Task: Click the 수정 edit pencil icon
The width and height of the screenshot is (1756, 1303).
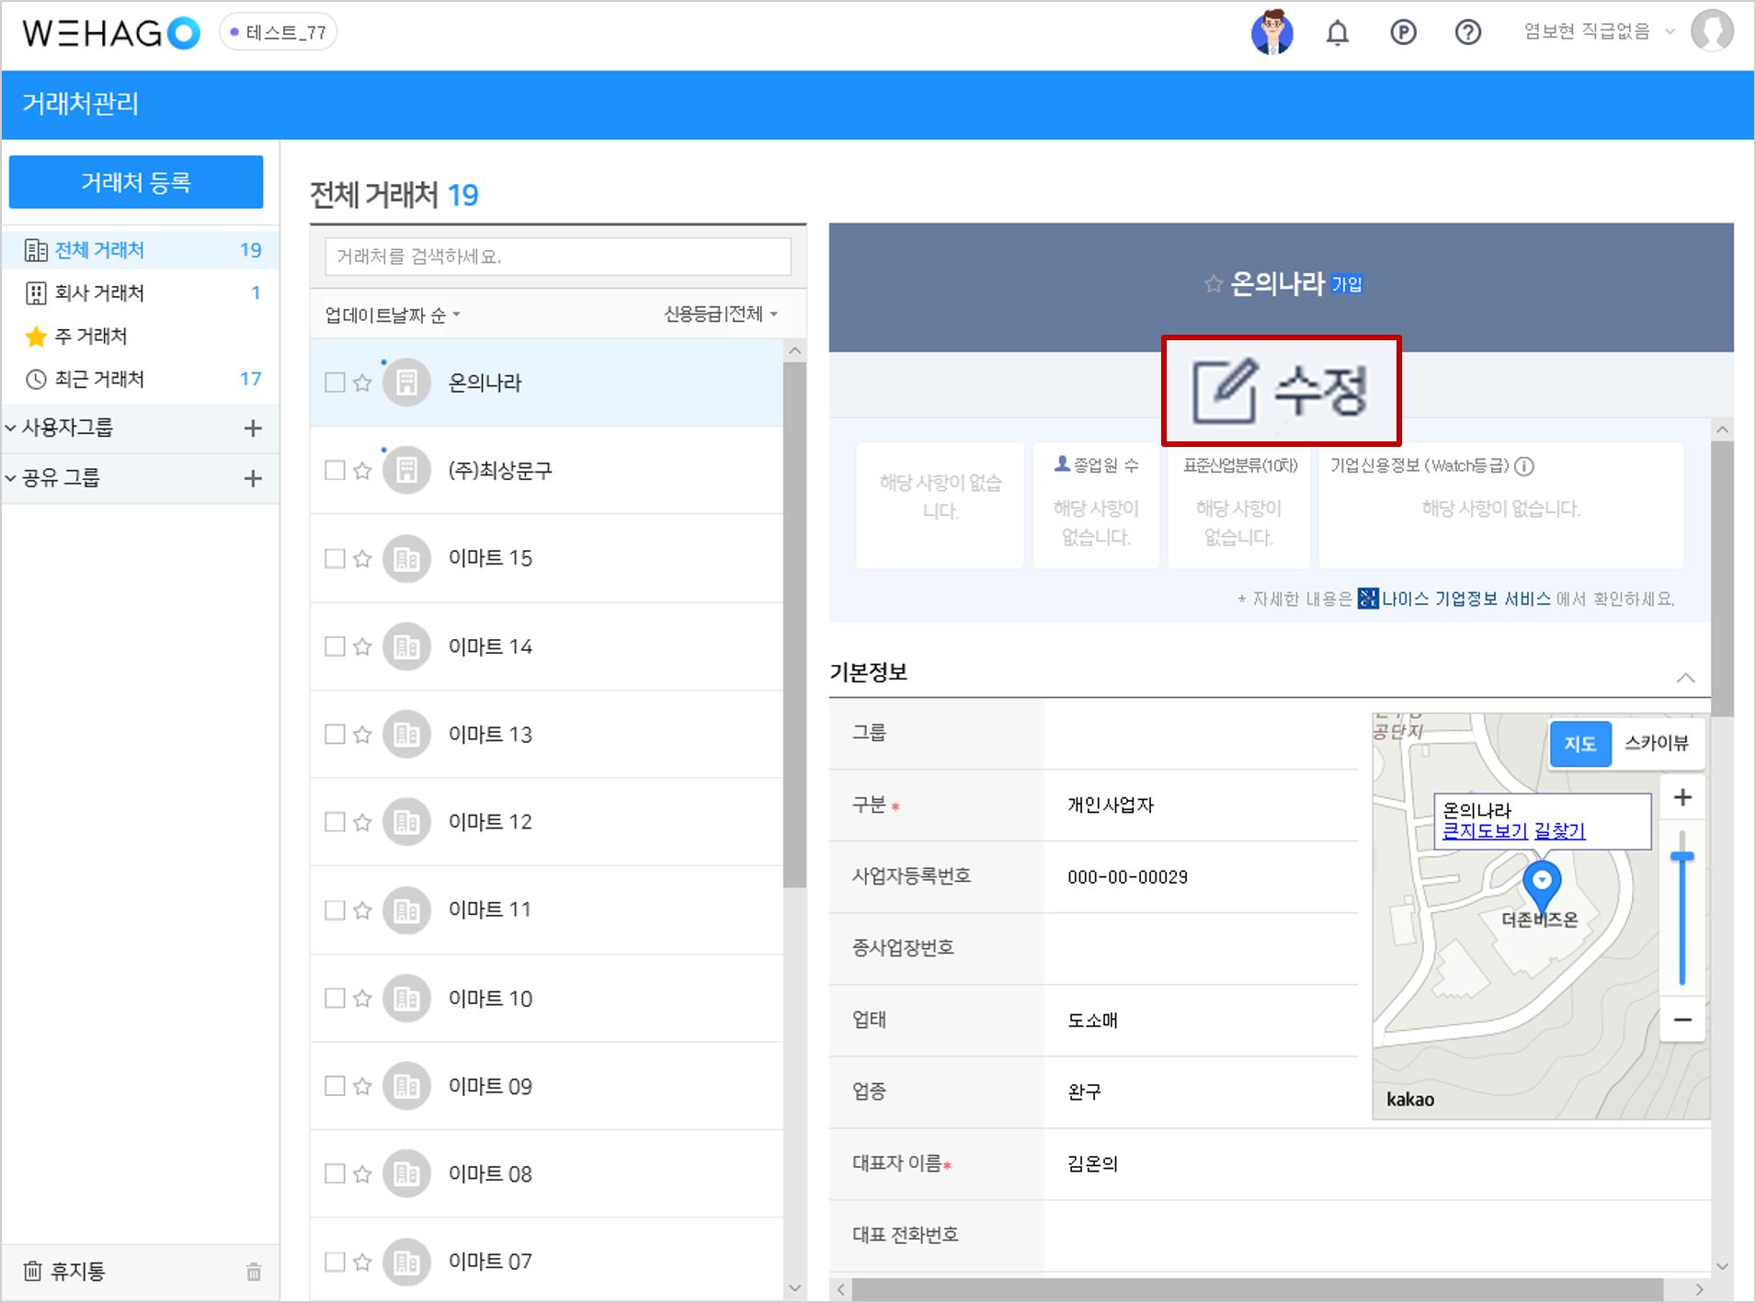Action: click(x=1224, y=392)
